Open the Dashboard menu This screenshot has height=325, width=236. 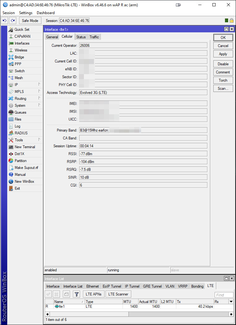[46, 13]
